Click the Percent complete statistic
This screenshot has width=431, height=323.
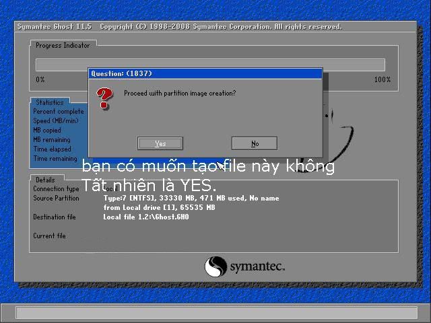59,112
